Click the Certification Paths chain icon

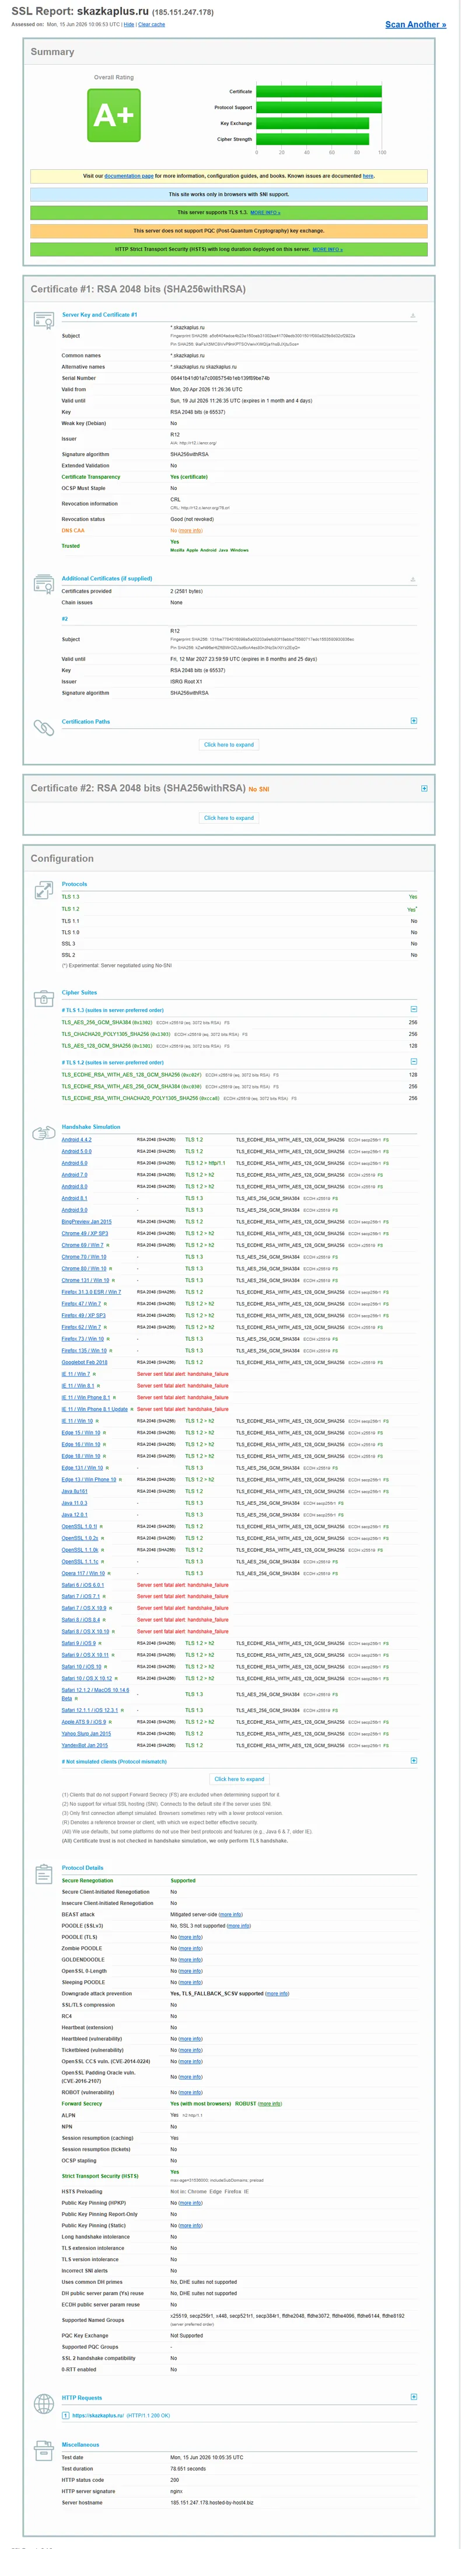44,727
